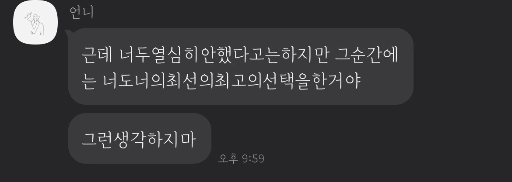Click the 9:59 digits in the timestamp
512x182 pixels.
coord(253,159)
